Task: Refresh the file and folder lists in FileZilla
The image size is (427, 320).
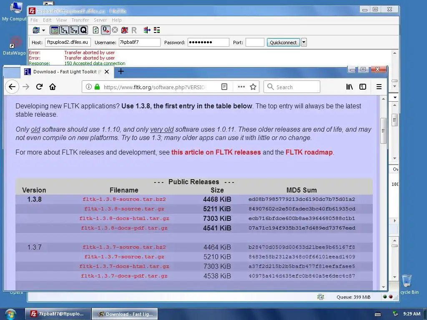Action: 95,30
